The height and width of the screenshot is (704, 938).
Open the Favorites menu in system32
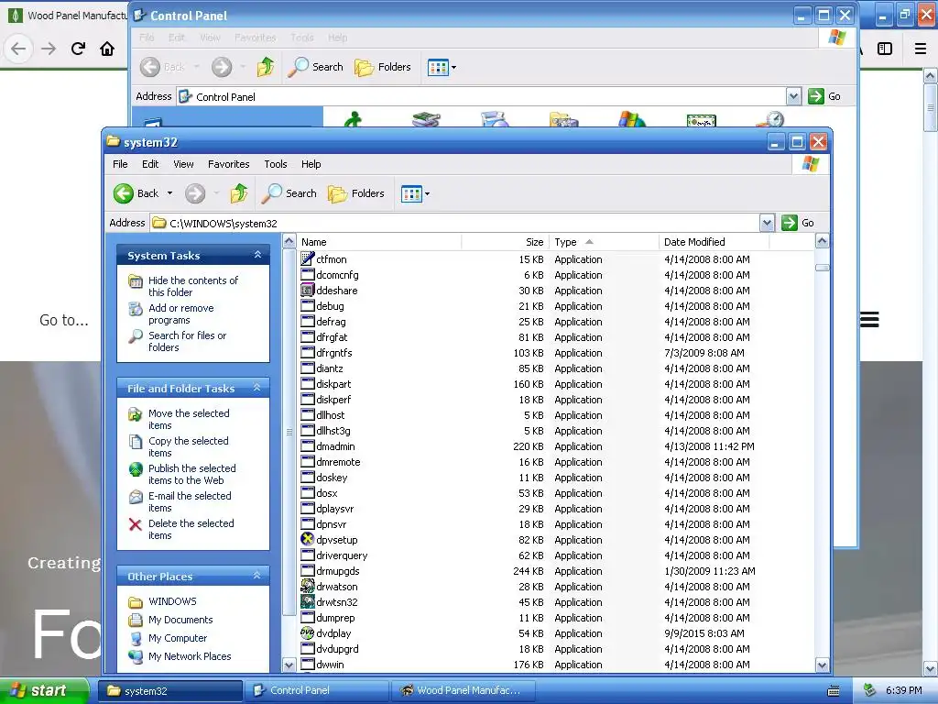[x=228, y=164]
